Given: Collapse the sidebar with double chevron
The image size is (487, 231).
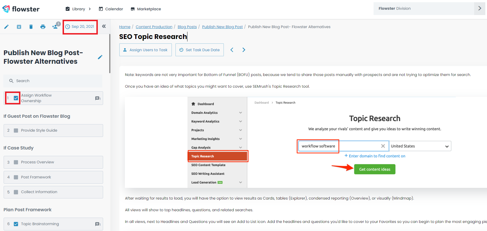Looking at the screenshot, I should (104, 26).
